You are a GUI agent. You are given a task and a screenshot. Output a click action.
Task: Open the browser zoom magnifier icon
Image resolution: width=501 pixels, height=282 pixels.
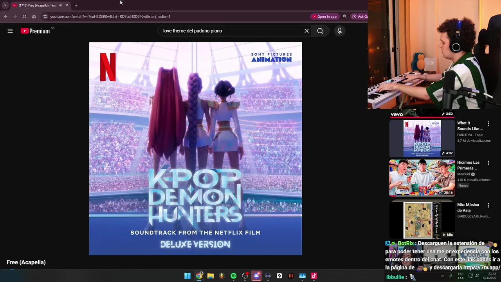(x=345, y=16)
